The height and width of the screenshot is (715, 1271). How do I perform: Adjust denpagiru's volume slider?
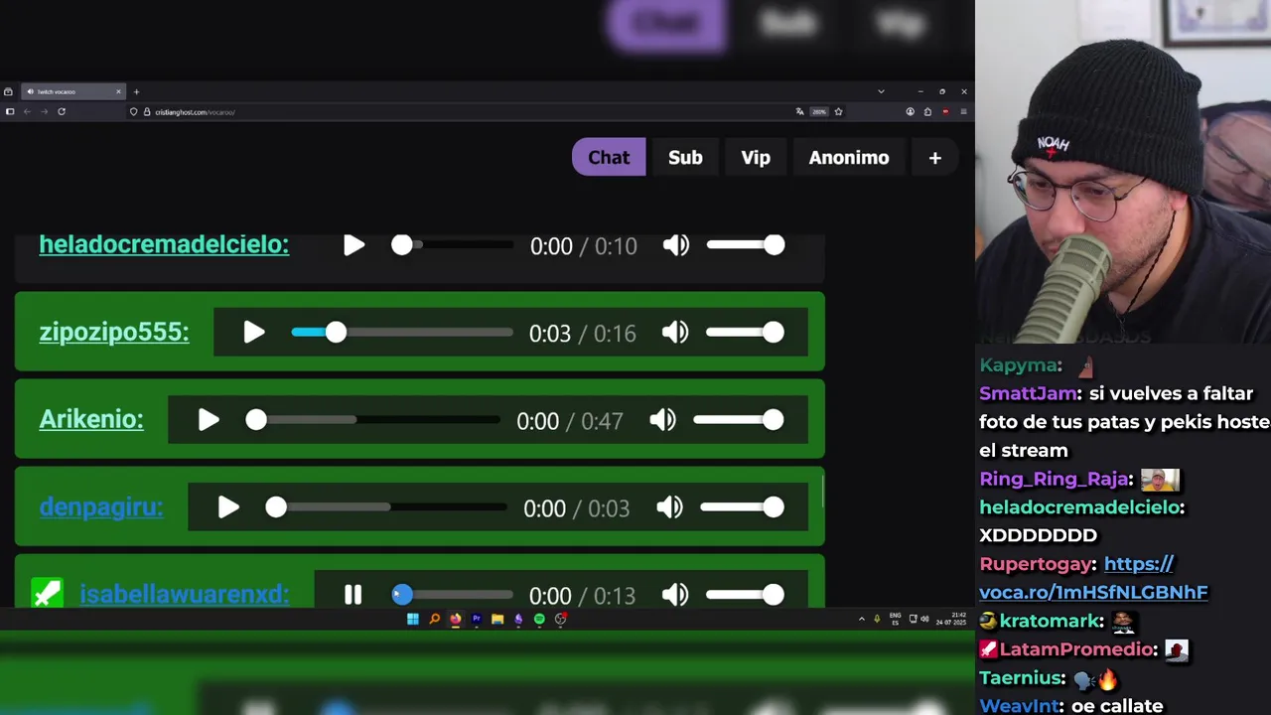click(x=743, y=507)
